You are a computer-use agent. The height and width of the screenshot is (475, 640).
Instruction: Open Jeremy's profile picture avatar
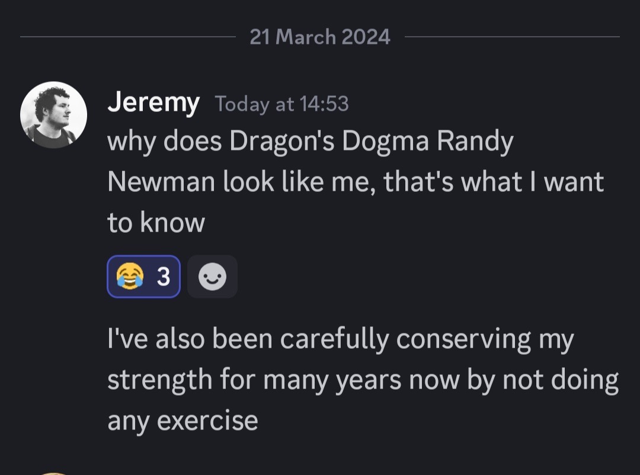tap(53, 114)
